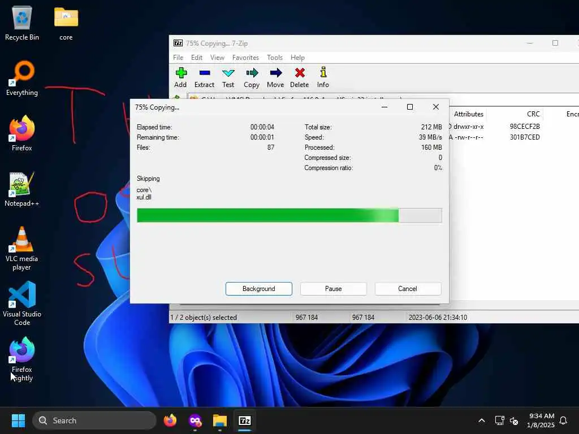Viewport: 579px width, 434px height.
Task: Click the '1 / 2 object(s) selected' status text
Action: [x=204, y=318]
